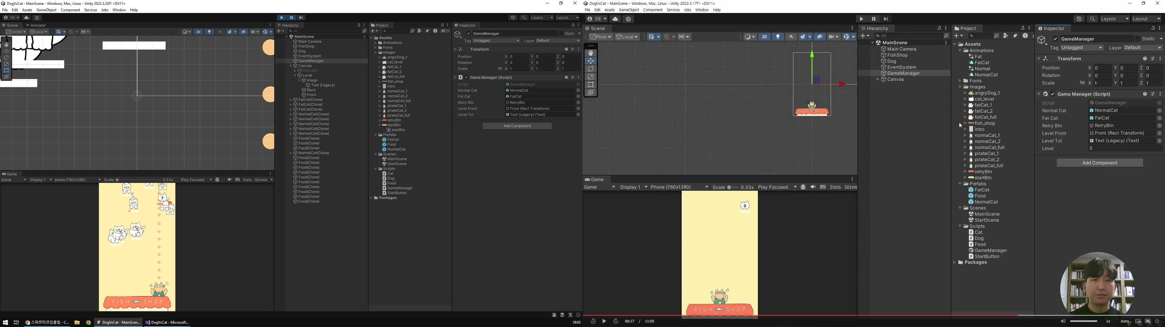Open the phone (760x1280) resolution dropdown

77,180
